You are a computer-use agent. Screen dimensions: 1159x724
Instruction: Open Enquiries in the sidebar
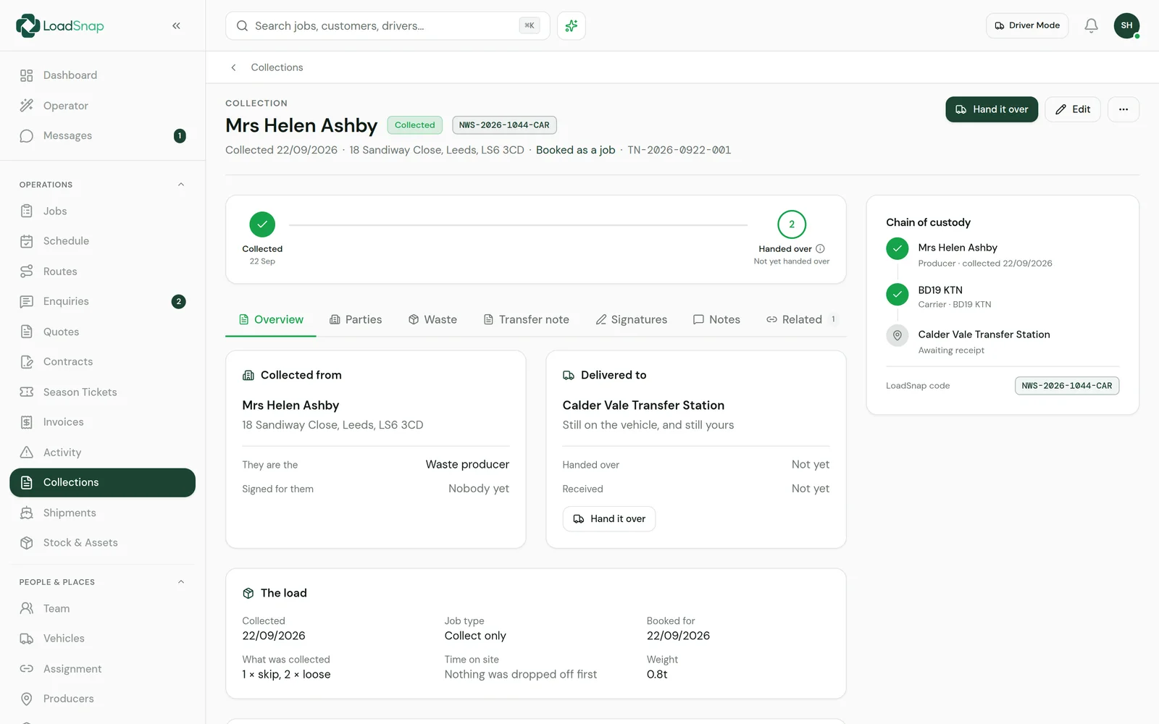tap(103, 302)
